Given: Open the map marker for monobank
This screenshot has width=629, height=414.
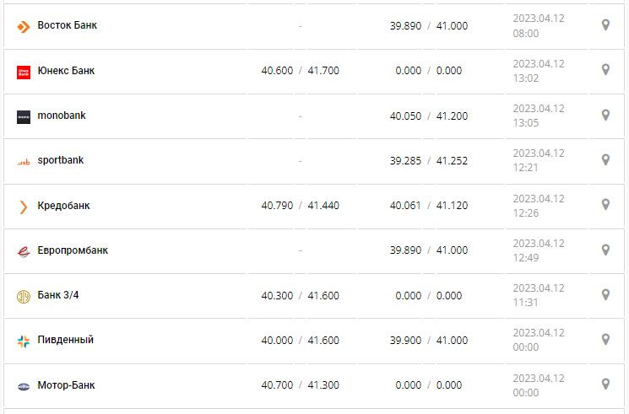Looking at the screenshot, I should click(x=605, y=116).
